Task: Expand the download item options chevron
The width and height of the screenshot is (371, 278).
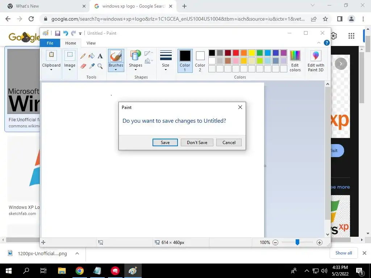Action: click(x=77, y=253)
